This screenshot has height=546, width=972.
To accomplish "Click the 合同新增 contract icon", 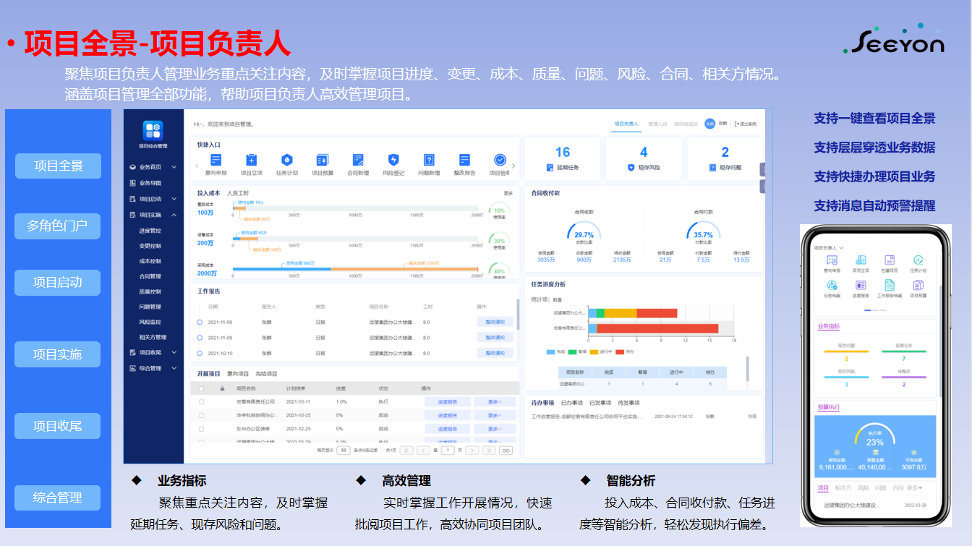I will (x=358, y=161).
